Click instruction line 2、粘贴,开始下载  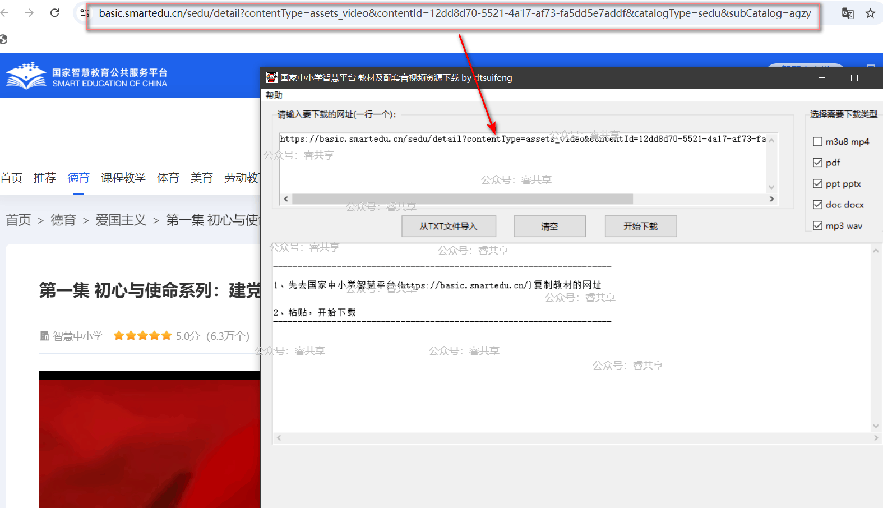click(x=315, y=312)
